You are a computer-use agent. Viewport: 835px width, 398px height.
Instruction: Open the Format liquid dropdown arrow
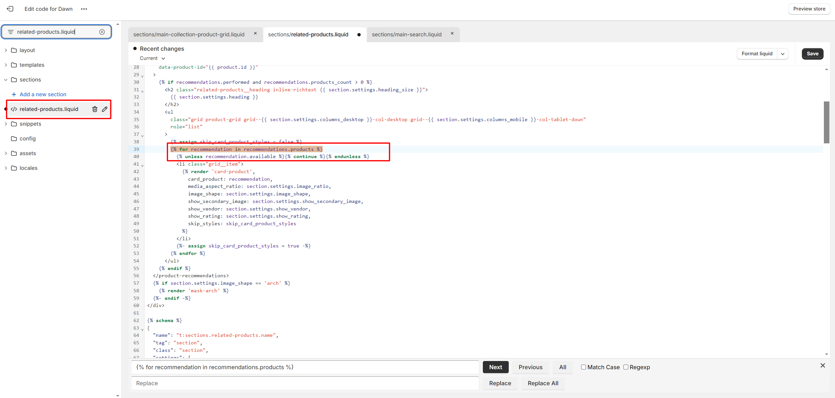click(x=782, y=54)
